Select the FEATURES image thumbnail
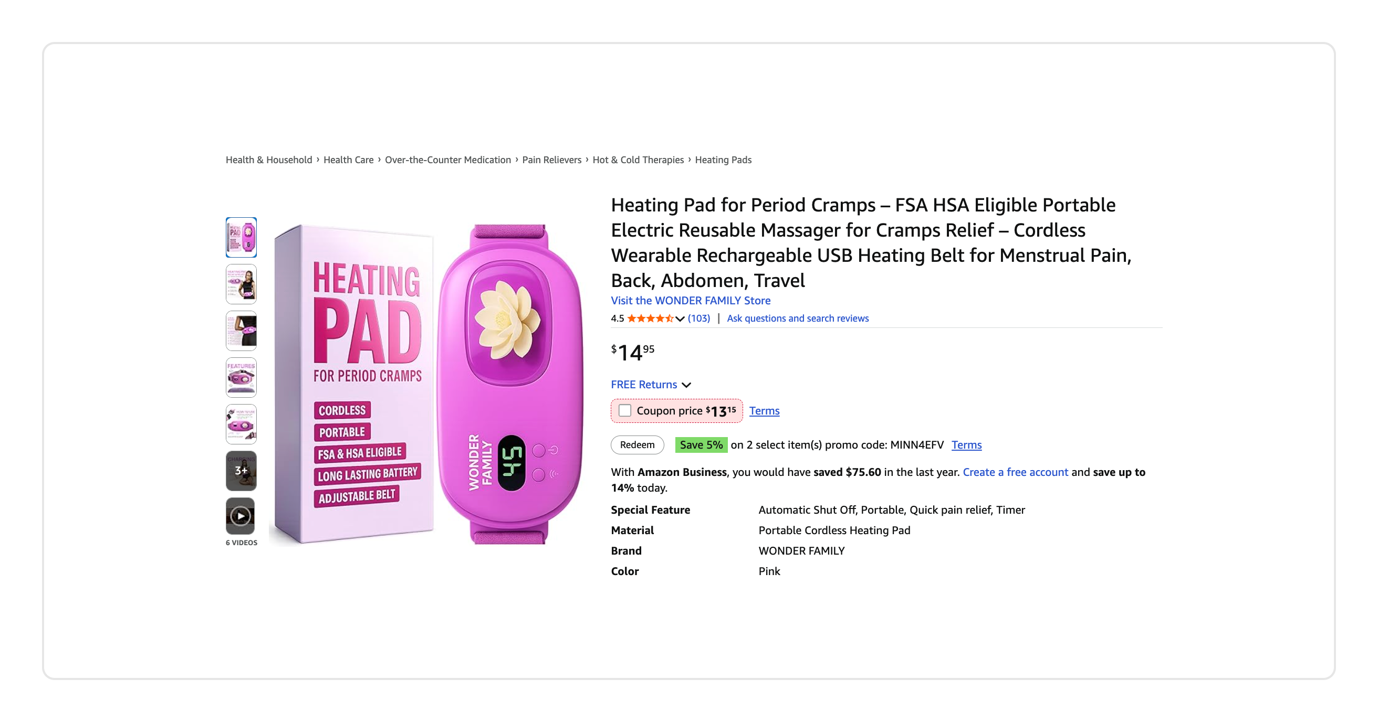This screenshot has height=722, width=1378. [241, 377]
